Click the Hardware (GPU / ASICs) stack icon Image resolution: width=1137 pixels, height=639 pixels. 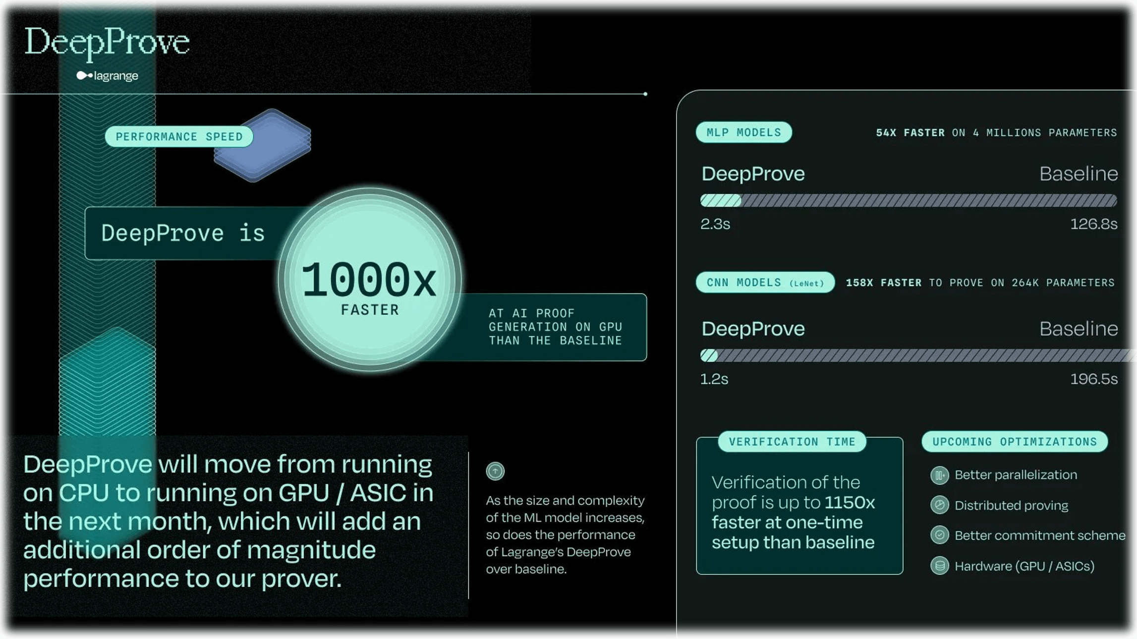pos(939,566)
